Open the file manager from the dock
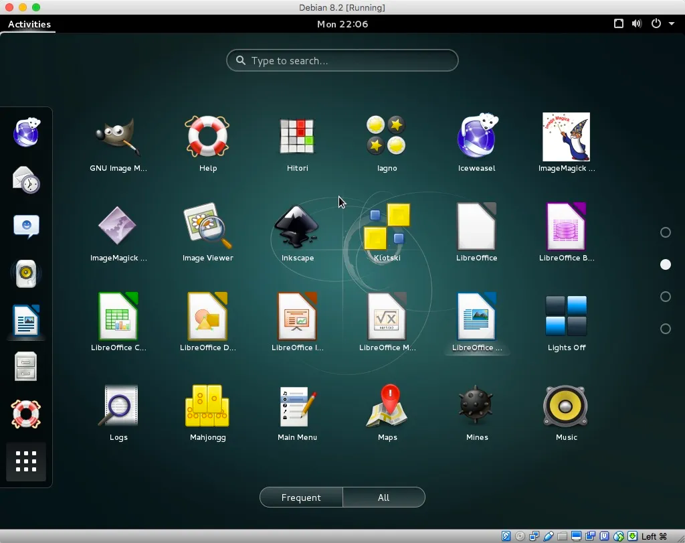 (26, 366)
